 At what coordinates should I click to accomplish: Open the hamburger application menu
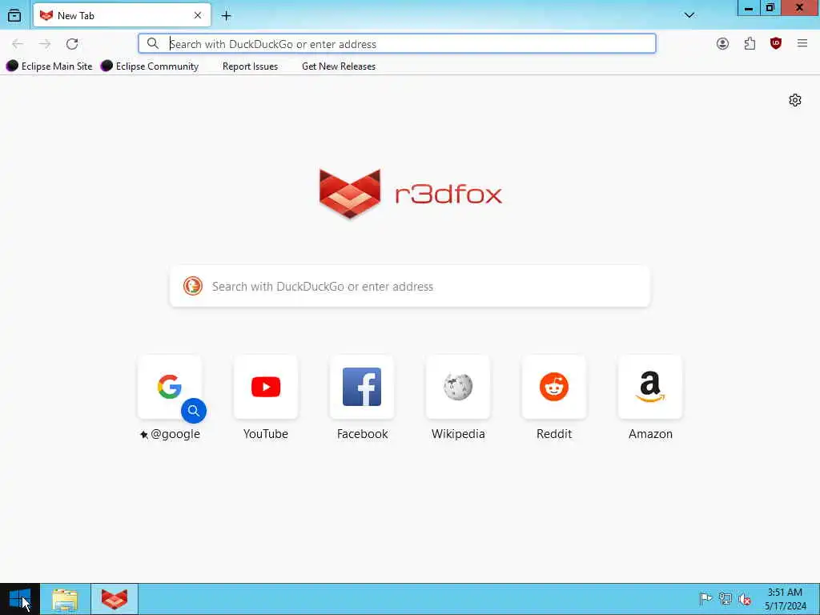[x=802, y=44]
